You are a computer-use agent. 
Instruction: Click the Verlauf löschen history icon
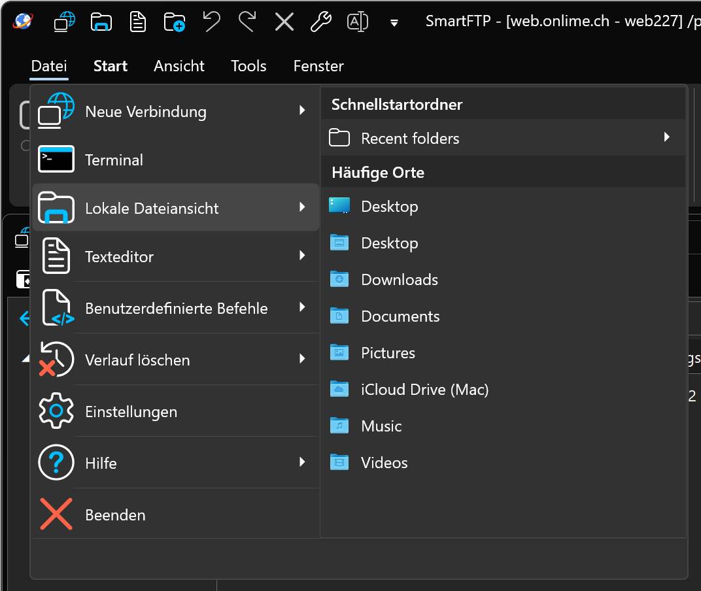coord(56,360)
